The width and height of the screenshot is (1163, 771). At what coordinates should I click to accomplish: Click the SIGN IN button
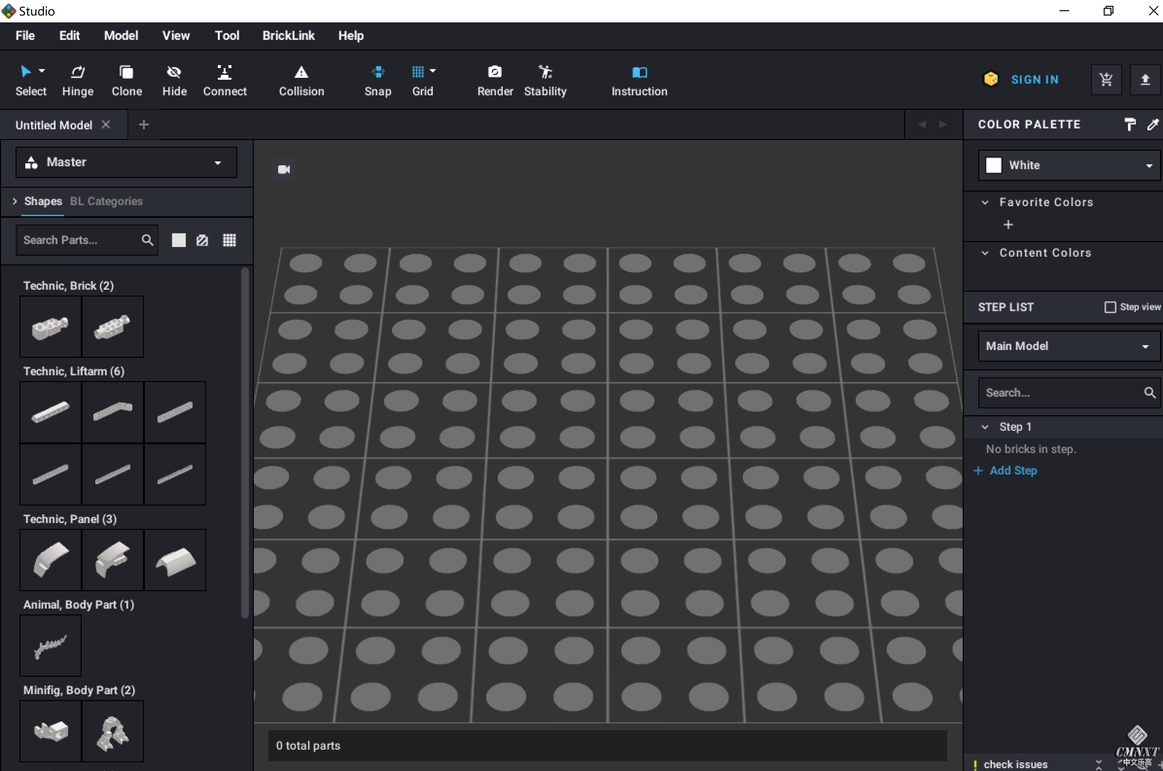point(1034,80)
